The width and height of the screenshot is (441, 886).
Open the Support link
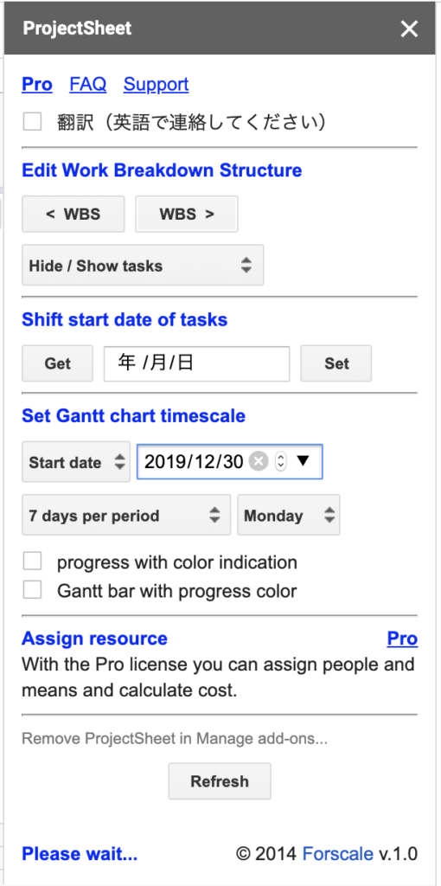click(156, 84)
